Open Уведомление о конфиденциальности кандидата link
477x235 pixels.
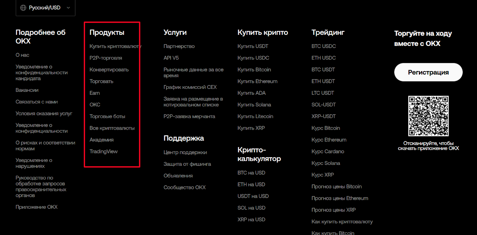42,72
